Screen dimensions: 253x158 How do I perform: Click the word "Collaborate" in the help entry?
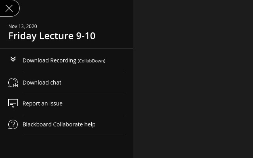pos(68,124)
